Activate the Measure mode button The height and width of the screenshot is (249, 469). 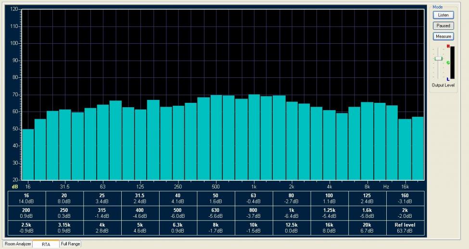point(444,37)
